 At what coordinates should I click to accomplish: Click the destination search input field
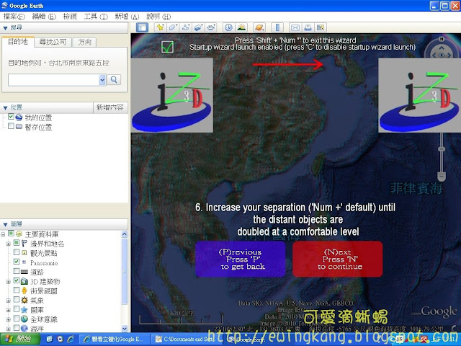[53, 80]
